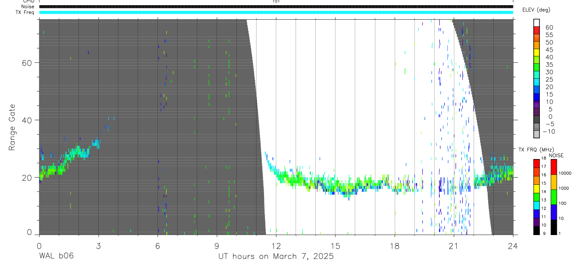Pick the ELEV swatch between 50 and 55

pos(537,38)
